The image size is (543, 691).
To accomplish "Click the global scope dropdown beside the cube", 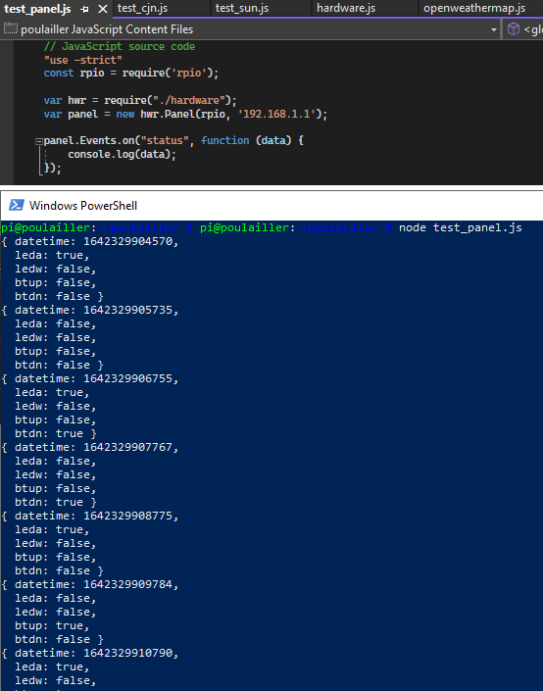I will (x=533, y=29).
